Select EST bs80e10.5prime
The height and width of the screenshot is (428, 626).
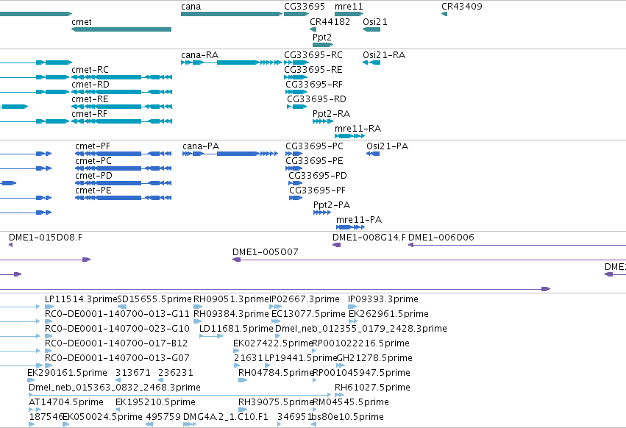pyautogui.click(x=314, y=425)
